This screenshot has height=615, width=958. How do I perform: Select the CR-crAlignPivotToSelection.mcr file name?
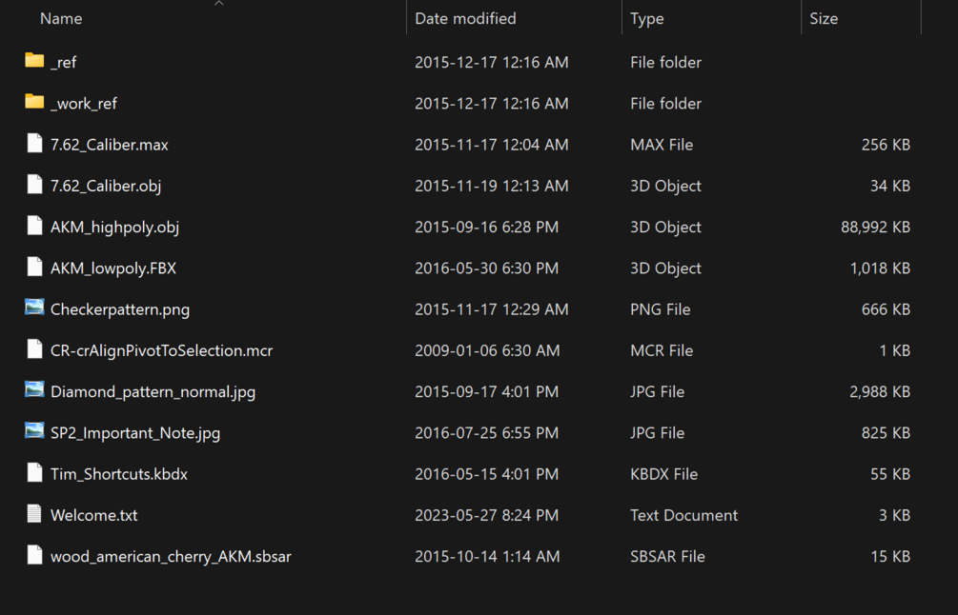(x=161, y=350)
